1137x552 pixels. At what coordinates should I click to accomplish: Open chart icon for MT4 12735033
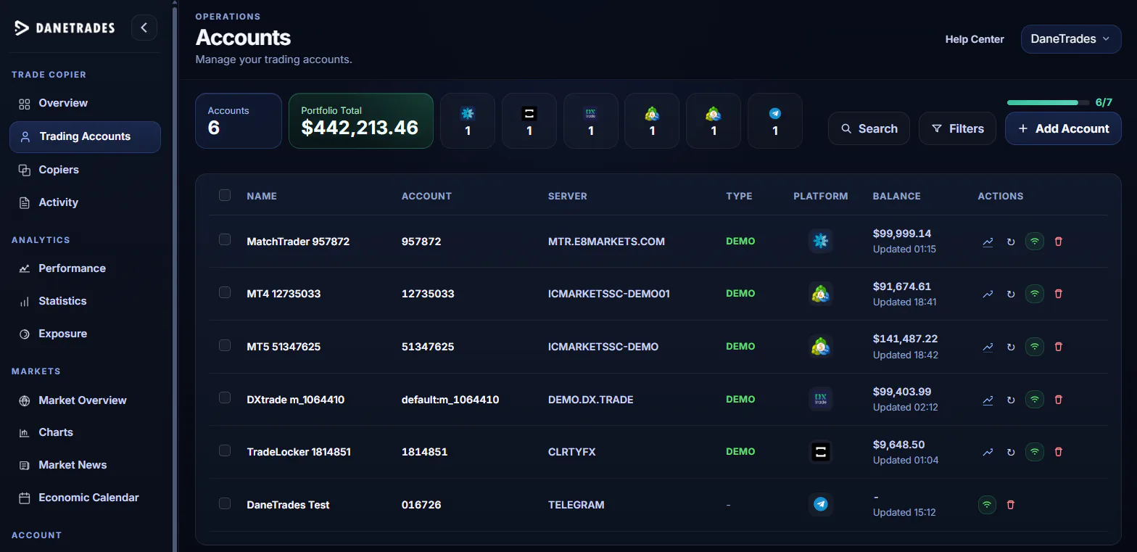click(x=988, y=294)
